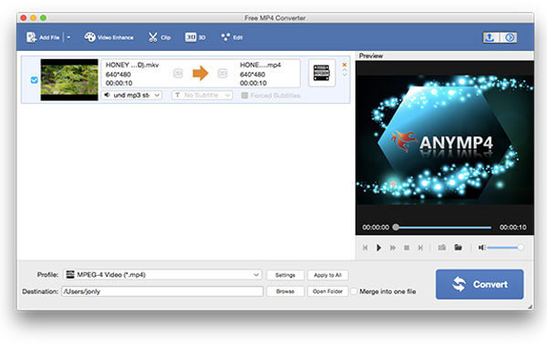Toggle the Forced Subtitles checkbox
This screenshot has height=346, width=547.
244,96
